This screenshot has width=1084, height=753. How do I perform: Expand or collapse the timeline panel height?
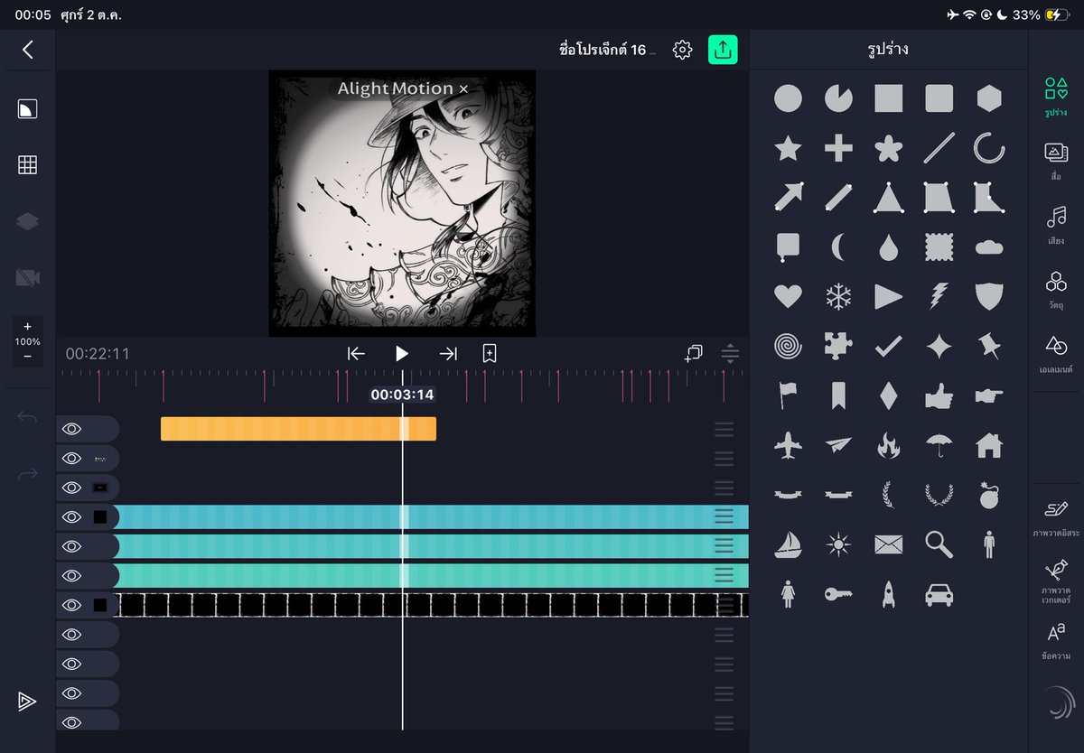click(x=730, y=354)
